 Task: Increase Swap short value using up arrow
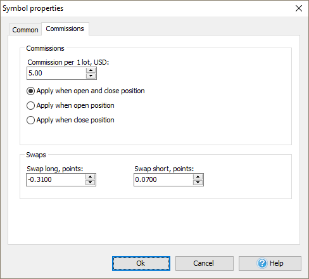click(198, 177)
